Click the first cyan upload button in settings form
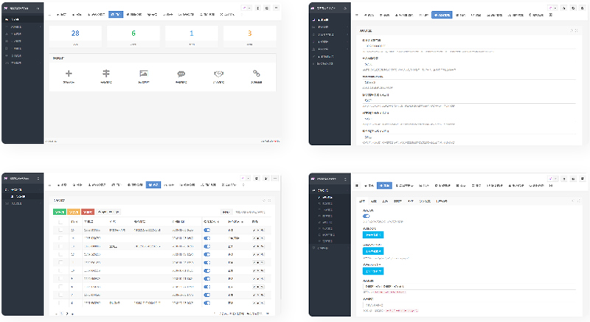Viewport: 590px width, 322px height. point(372,234)
